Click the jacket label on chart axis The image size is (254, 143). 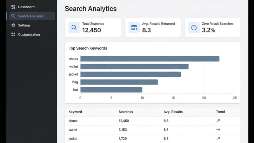click(73, 74)
